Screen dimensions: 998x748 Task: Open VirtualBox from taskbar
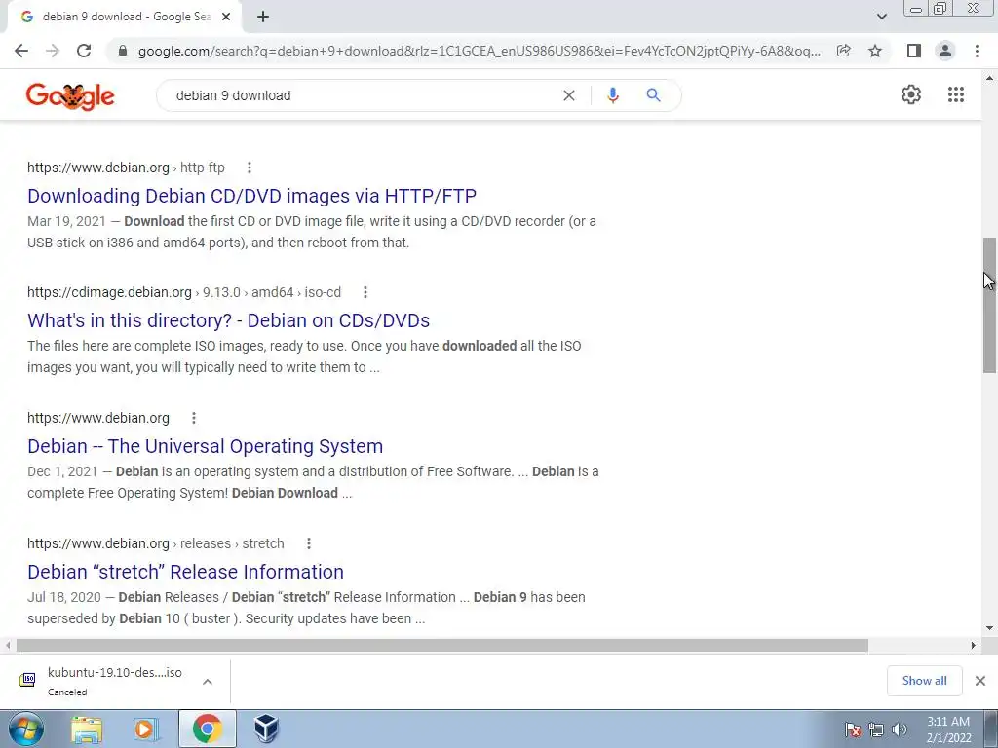[x=266, y=729]
